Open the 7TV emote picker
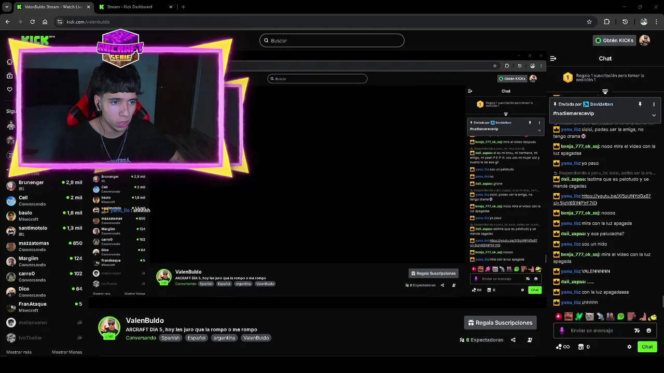Viewport: 664px width, 373px height. (x=637, y=331)
